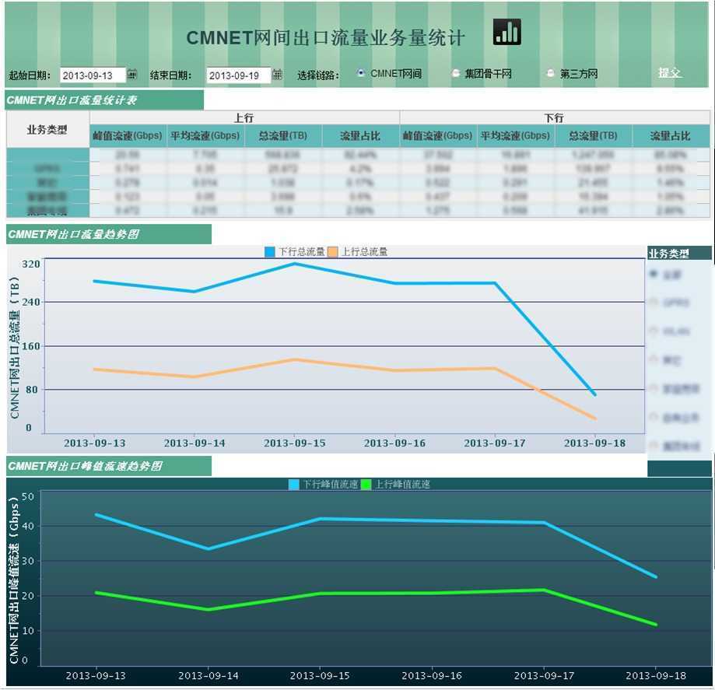Click the start date input field
The image size is (715, 690).
92,75
